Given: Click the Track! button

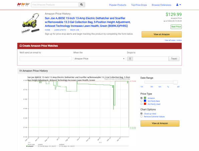Looking at the screenshot, I should pos(174,59).
